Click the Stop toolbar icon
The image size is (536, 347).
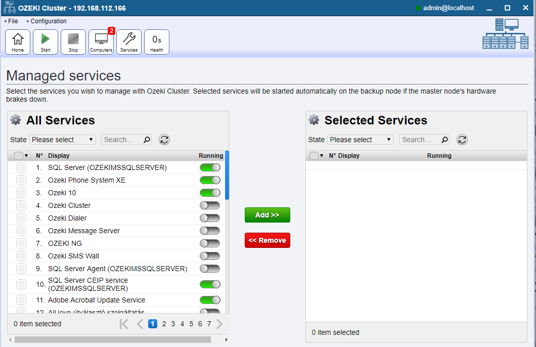click(73, 38)
